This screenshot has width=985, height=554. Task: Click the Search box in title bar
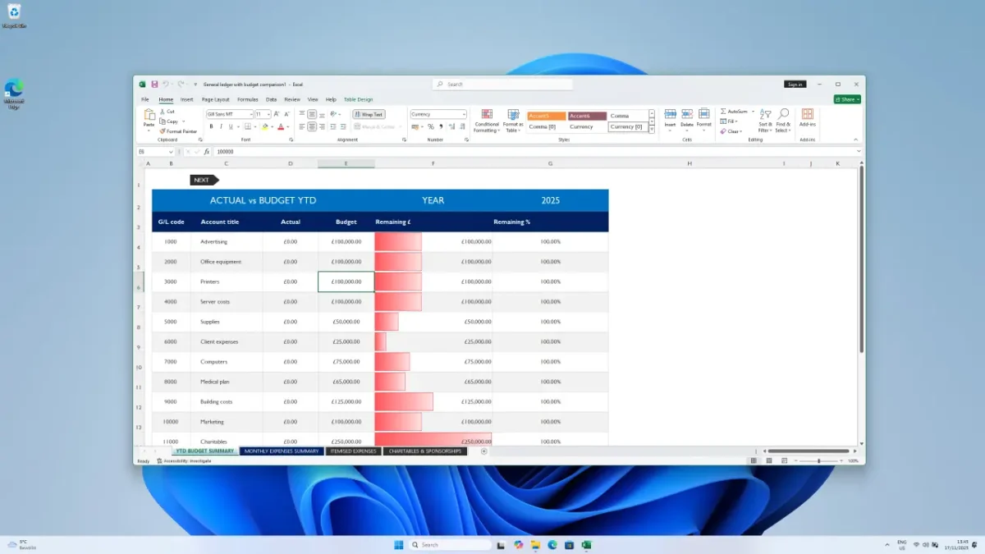502,84
